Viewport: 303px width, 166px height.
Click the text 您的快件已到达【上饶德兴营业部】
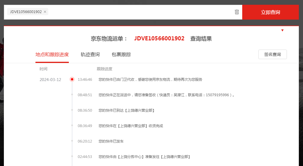(x=127, y=110)
